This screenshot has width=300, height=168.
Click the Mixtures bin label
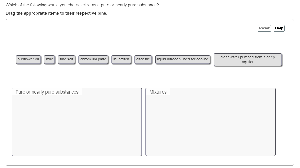[x=158, y=92]
